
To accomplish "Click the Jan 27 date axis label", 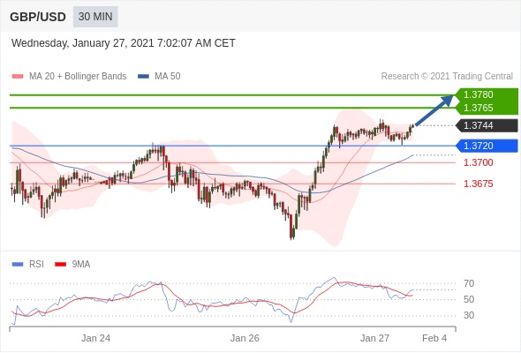I will point(374,338).
